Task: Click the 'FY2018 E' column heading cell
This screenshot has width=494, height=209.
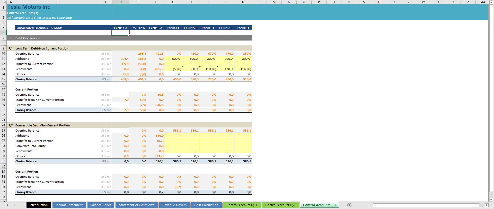Action: [243, 28]
